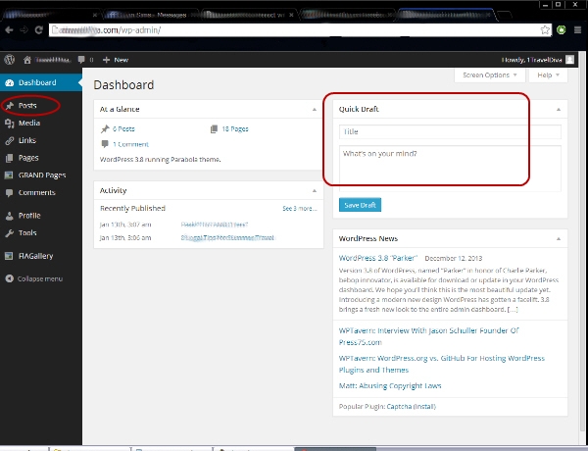Collapse the WordPress News widget
This screenshot has width=588, height=451.
tap(559, 238)
